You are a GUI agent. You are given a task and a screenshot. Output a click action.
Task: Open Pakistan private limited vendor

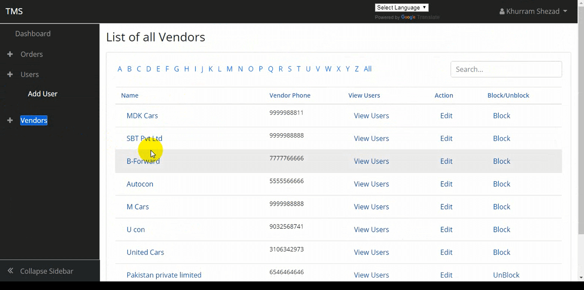pos(164,275)
